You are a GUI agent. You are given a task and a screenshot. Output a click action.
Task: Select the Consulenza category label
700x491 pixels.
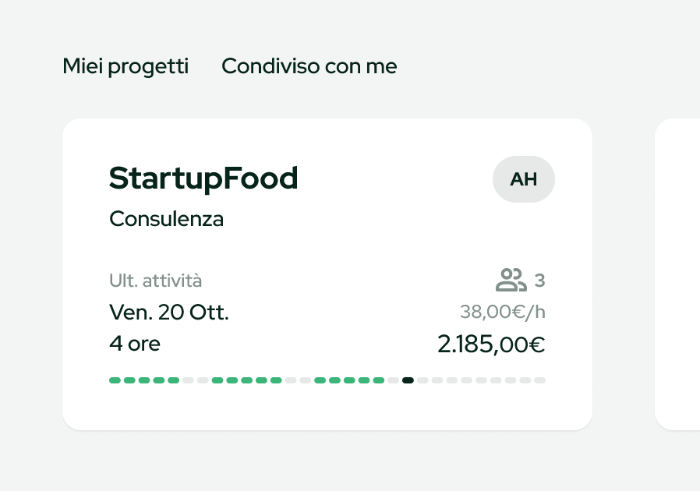(x=166, y=219)
